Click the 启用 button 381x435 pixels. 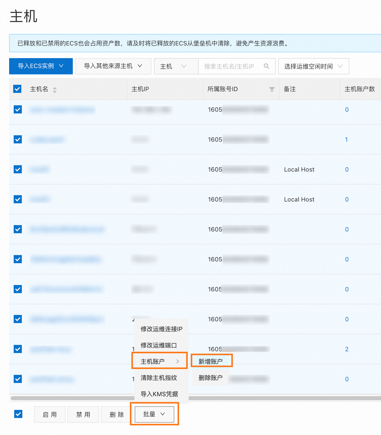point(50,414)
